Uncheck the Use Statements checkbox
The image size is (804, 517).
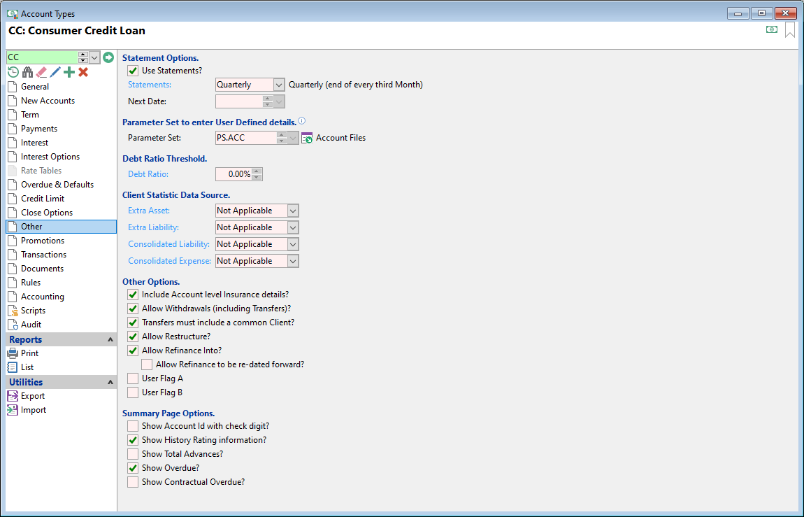coord(133,71)
